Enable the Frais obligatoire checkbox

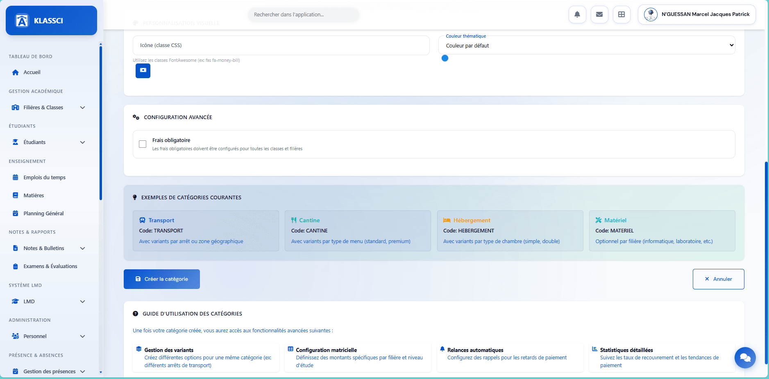[x=143, y=144]
